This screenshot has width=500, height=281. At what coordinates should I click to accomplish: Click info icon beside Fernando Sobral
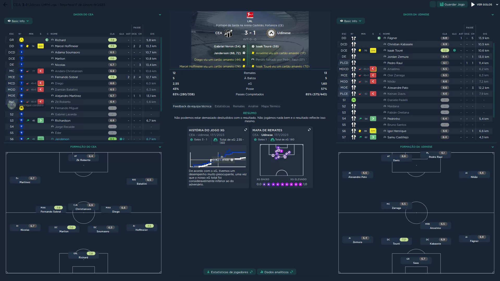[x=52, y=77]
